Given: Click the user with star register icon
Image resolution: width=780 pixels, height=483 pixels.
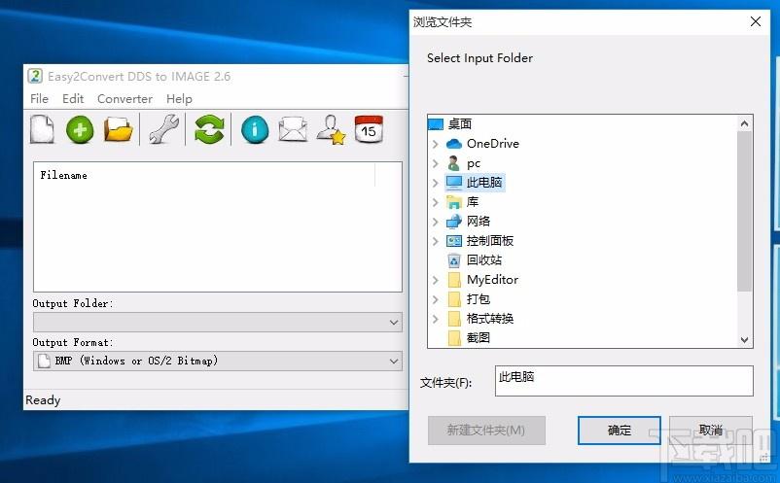Looking at the screenshot, I should tap(331, 129).
